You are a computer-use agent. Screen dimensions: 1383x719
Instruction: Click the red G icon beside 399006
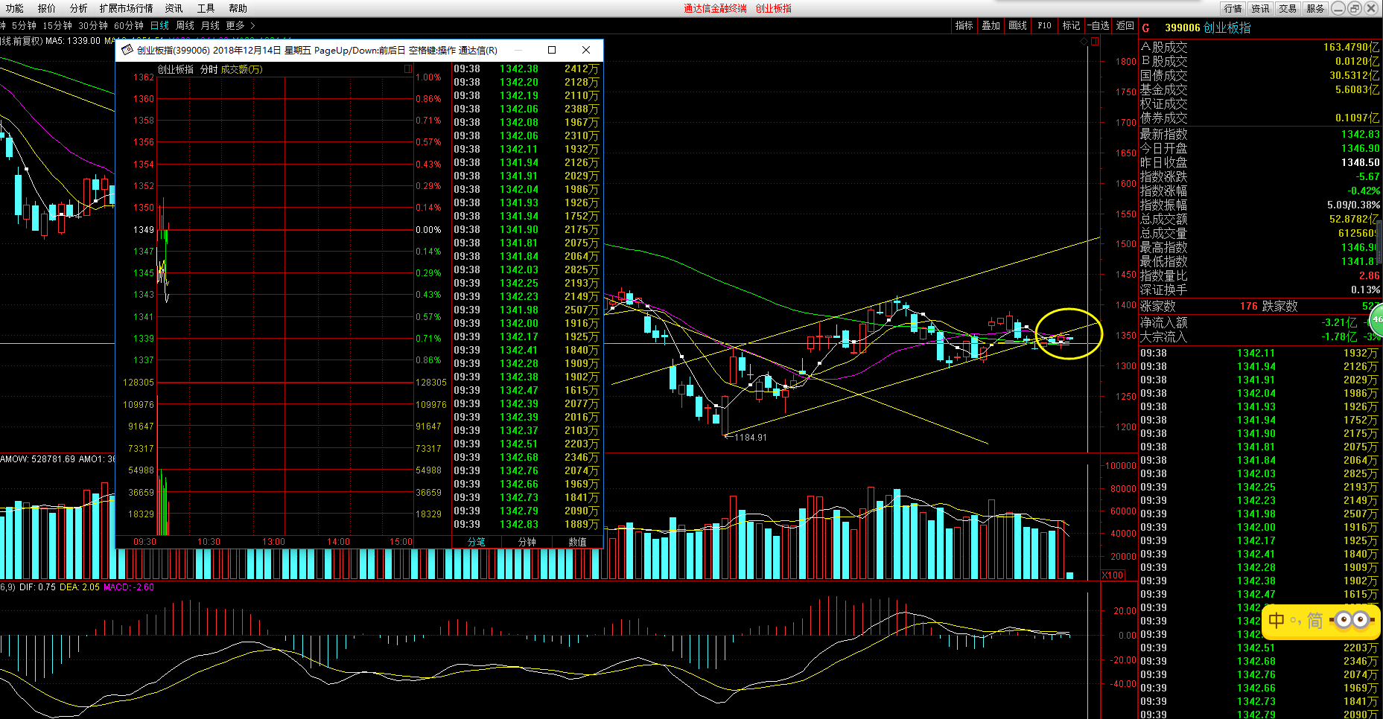tap(1146, 28)
